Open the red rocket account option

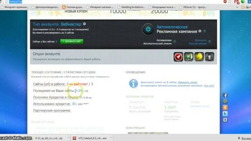(x=178, y=57)
